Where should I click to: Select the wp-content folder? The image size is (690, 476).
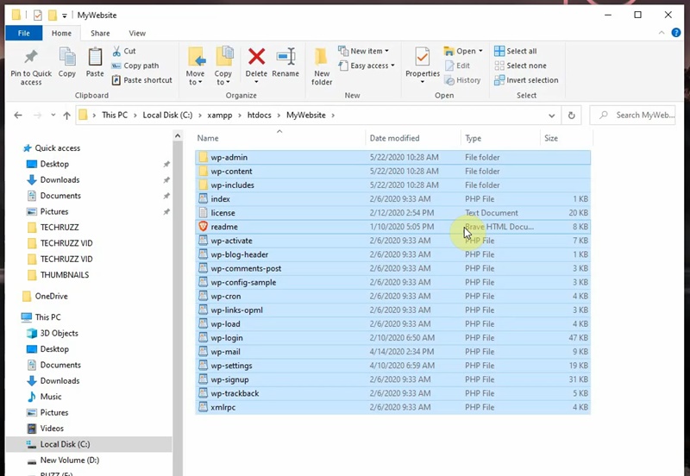393,171
